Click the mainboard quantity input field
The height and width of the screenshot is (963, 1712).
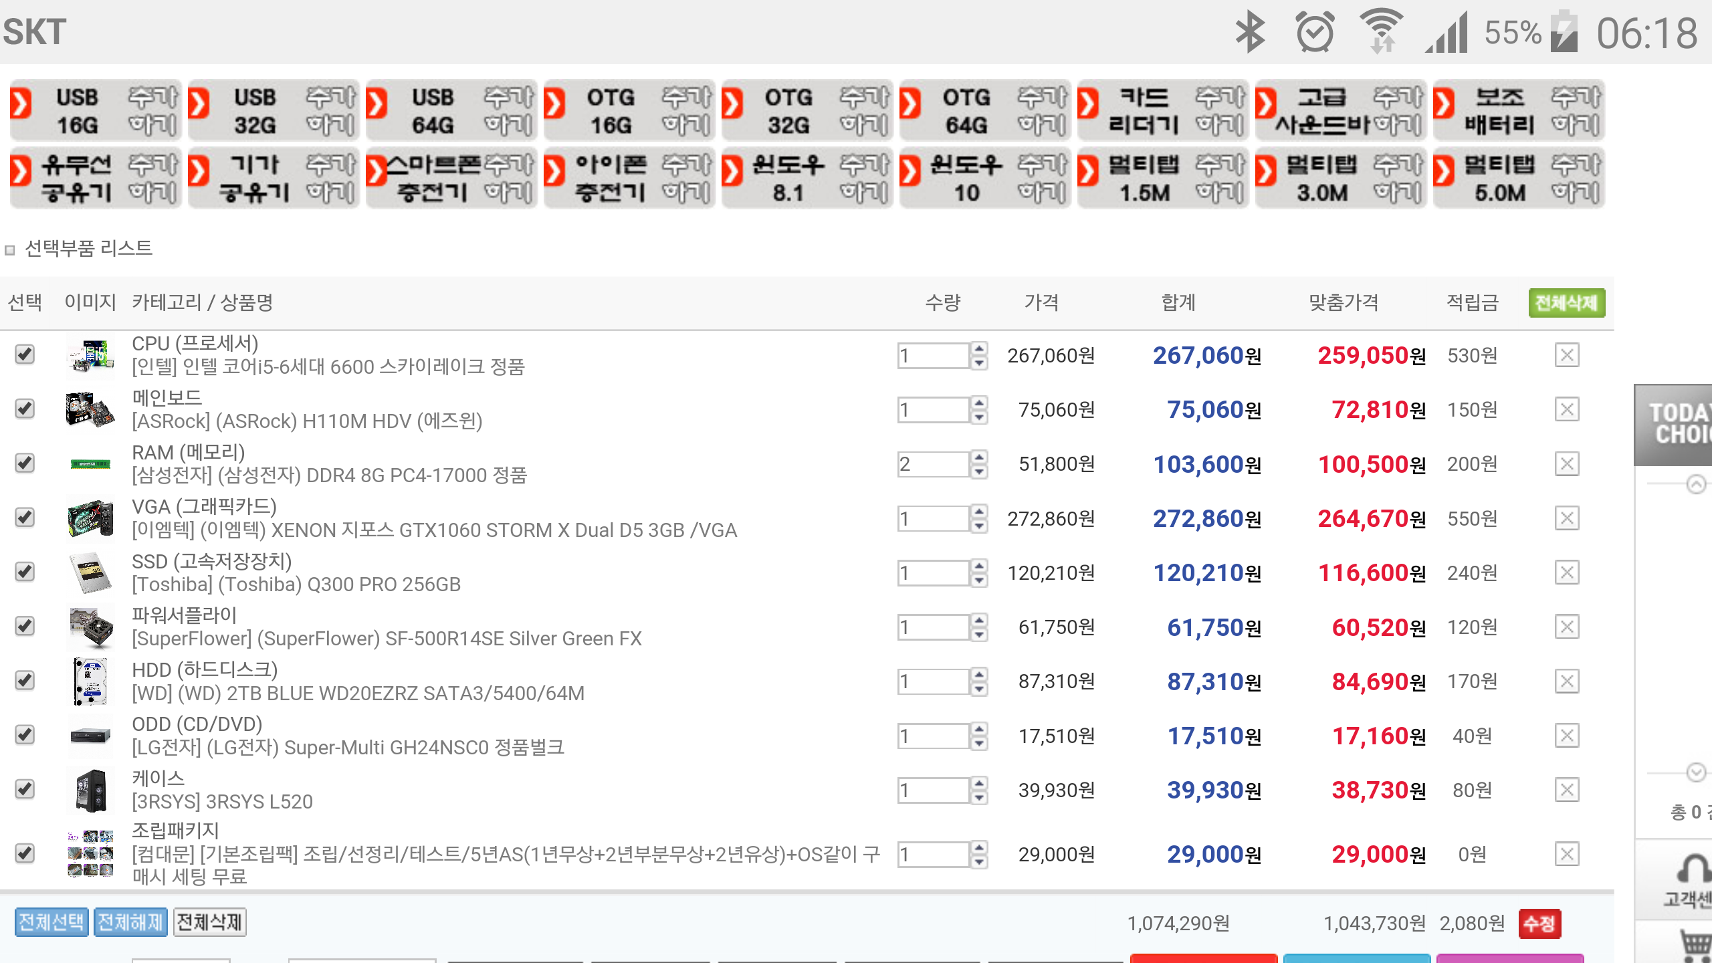click(x=933, y=410)
